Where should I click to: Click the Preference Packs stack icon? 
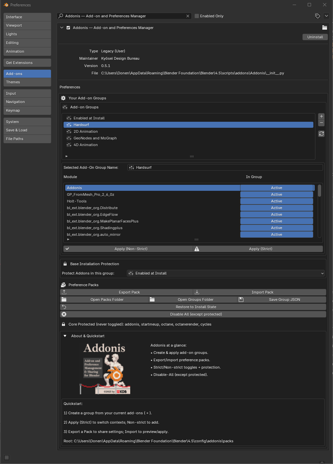coord(63,285)
